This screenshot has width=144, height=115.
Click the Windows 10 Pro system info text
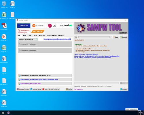[93, 86]
